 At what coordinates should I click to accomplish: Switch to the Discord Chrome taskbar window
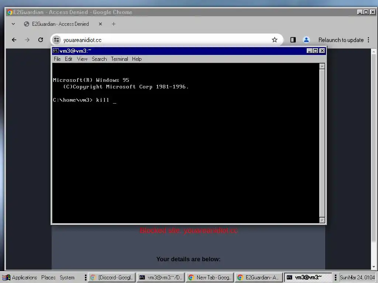[x=111, y=277]
